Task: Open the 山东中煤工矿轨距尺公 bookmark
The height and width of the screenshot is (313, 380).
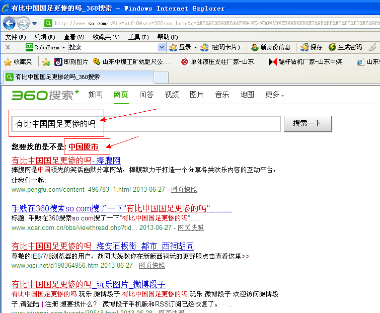Action: (x=132, y=62)
